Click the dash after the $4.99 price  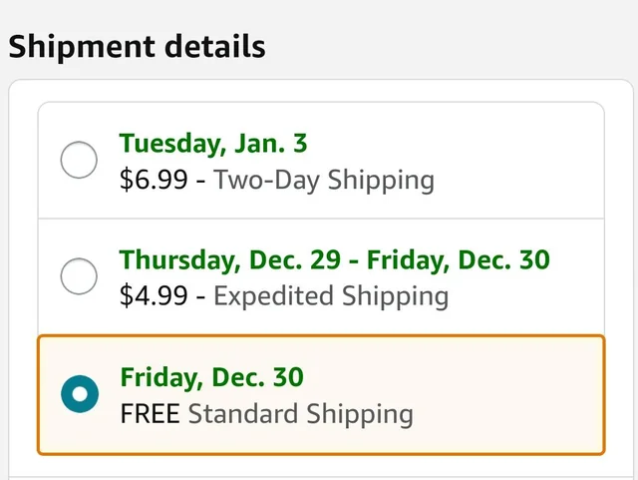point(200,296)
